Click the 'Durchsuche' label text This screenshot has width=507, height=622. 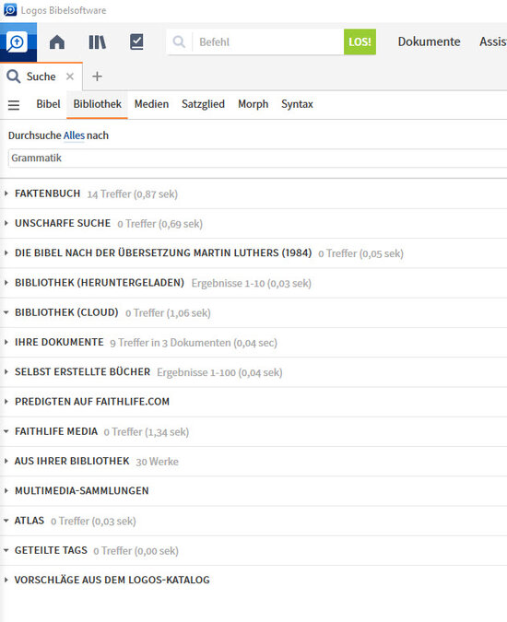[35, 135]
